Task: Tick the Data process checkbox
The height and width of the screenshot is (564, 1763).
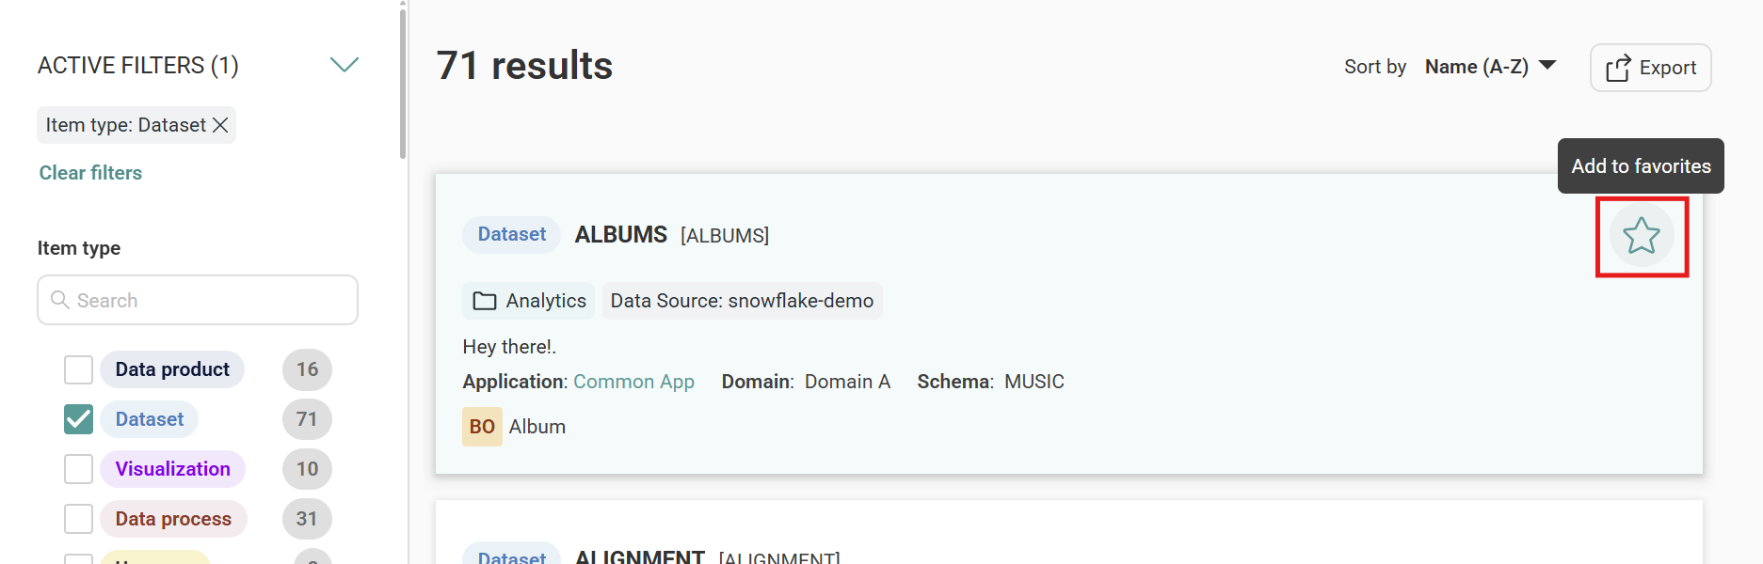Action: pos(79,519)
